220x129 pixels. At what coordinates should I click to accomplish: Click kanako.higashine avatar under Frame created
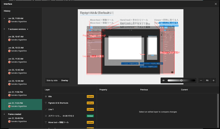pyautogui.click(x=9, y=121)
